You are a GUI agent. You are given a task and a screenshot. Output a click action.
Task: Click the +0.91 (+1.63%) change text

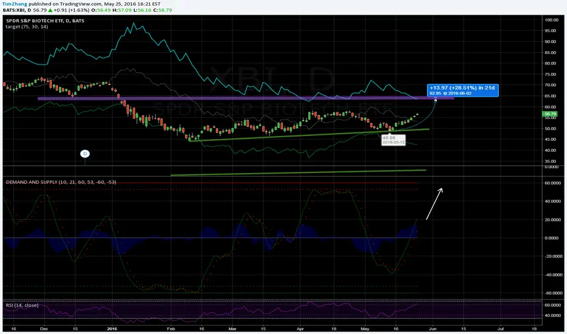point(72,10)
